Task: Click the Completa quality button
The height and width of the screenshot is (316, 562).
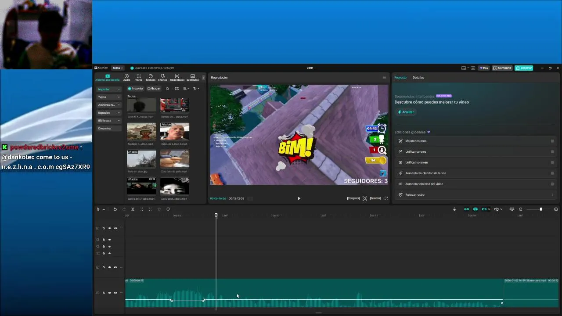Action: click(353, 198)
